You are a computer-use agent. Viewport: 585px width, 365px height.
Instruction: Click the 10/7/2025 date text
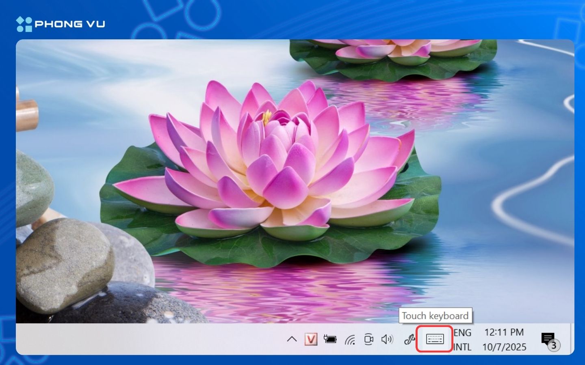click(504, 347)
